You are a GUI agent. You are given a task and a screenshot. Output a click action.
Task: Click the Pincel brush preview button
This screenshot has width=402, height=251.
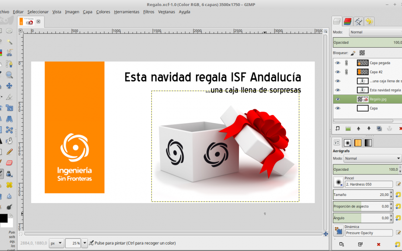coord(338,182)
